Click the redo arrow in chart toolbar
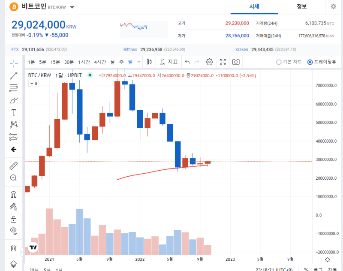This screenshot has width=343, height=271. tap(197, 62)
